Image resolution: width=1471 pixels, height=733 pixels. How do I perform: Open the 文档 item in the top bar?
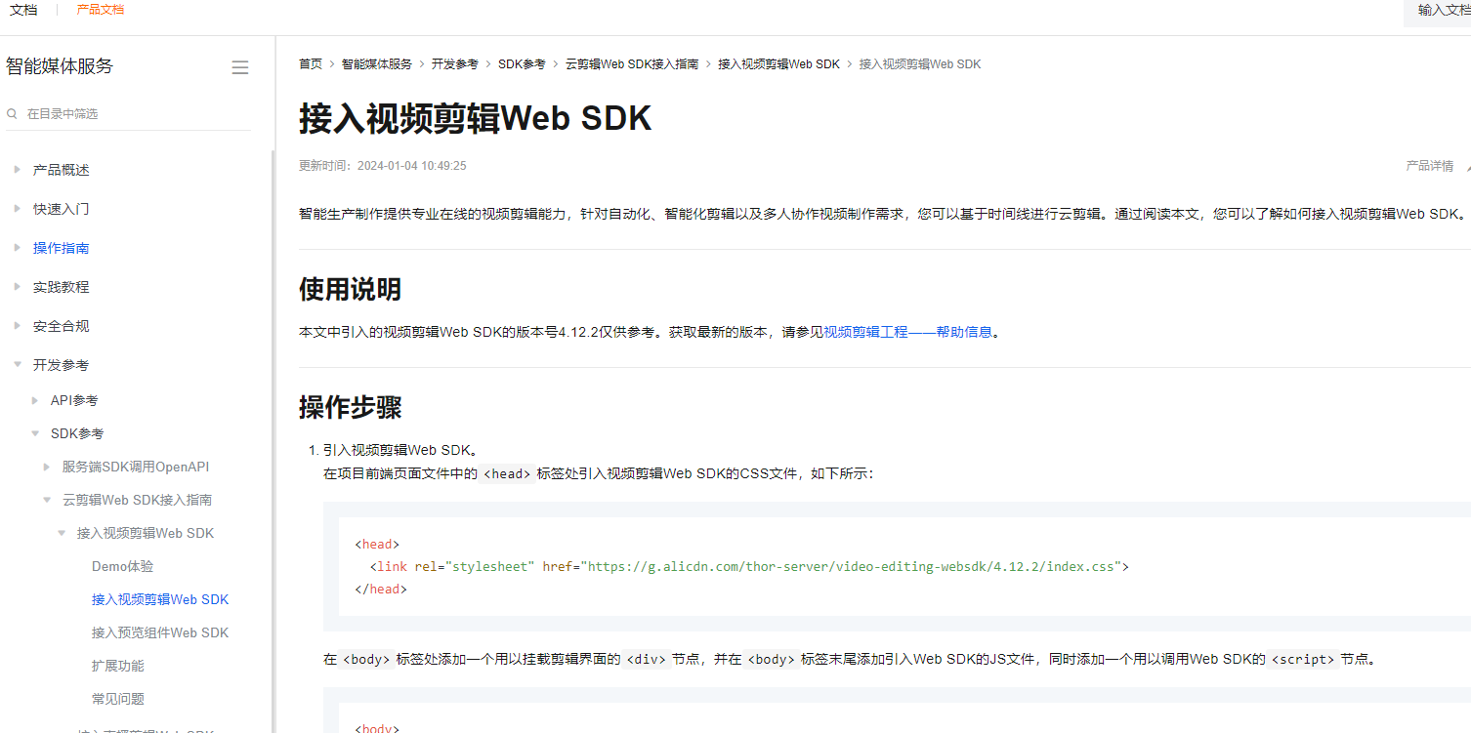[23, 10]
